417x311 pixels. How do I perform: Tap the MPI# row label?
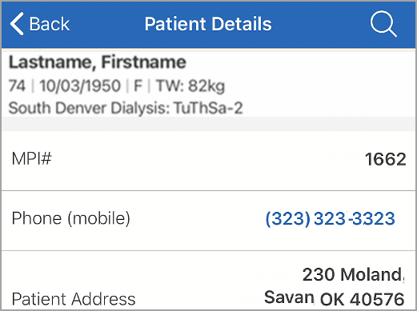[x=31, y=158]
